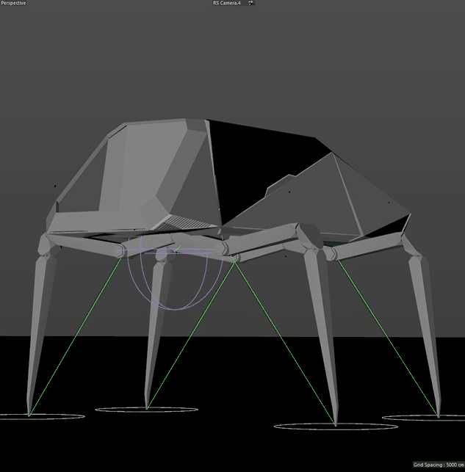Click the RS Camera.4 camera label

click(x=227, y=3)
